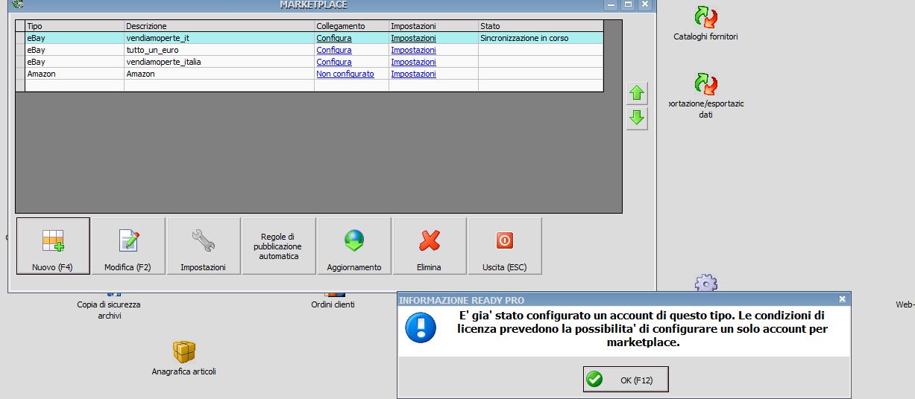
Task: Select the vendiamoperte_italia description cell
Action: (219, 62)
